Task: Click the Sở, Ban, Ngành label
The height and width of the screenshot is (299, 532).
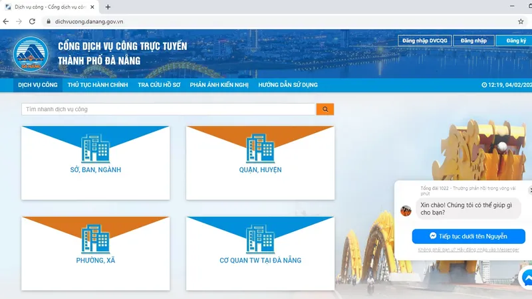Action: coord(95,169)
